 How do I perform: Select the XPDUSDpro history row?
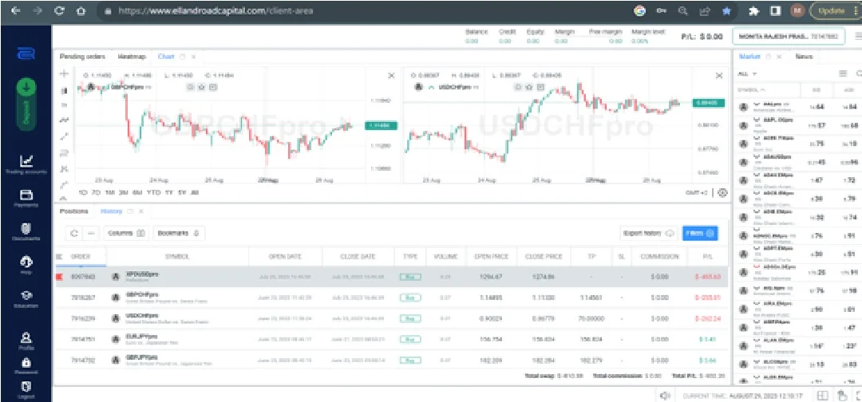(391, 277)
